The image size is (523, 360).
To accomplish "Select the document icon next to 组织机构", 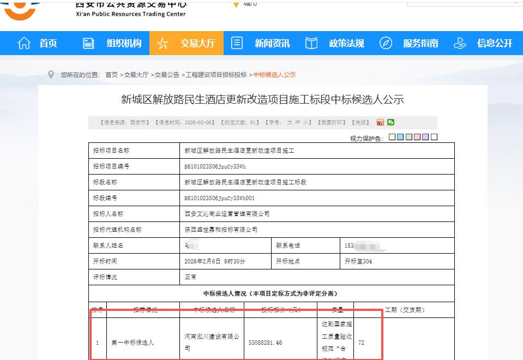I will (88, 43).
